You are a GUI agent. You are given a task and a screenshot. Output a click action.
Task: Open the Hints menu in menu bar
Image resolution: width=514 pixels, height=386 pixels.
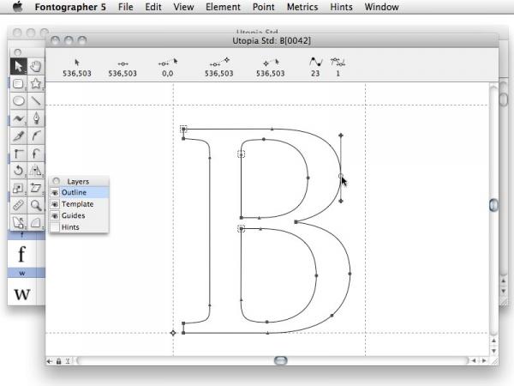pyautogui.click(x=341, y=7)
